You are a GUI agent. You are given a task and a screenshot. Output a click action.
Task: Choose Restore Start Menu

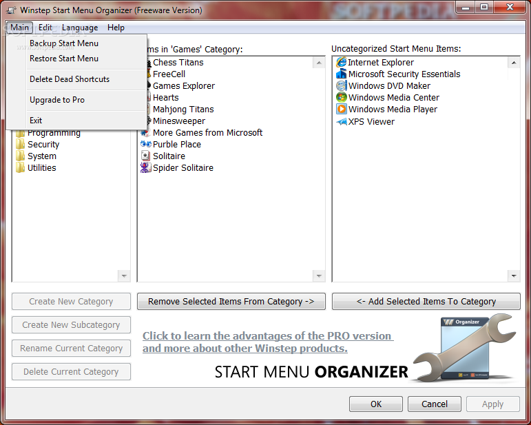point(76,59)
